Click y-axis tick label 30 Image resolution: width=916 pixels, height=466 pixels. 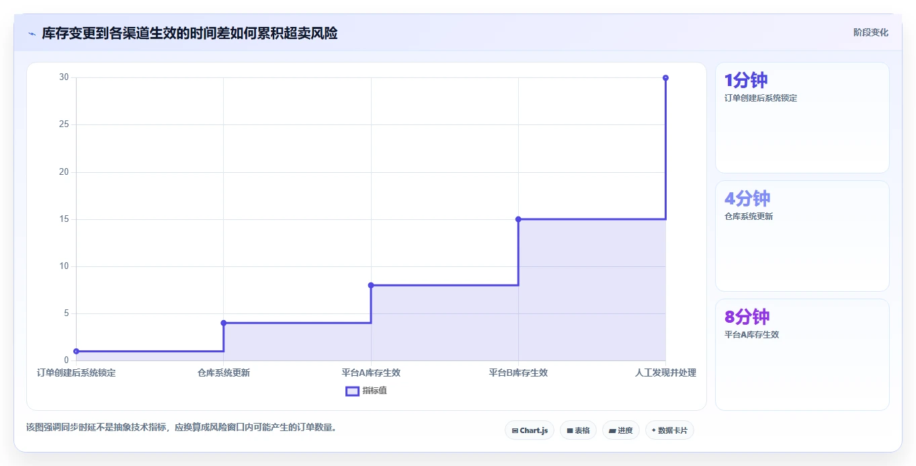point(64,77)
